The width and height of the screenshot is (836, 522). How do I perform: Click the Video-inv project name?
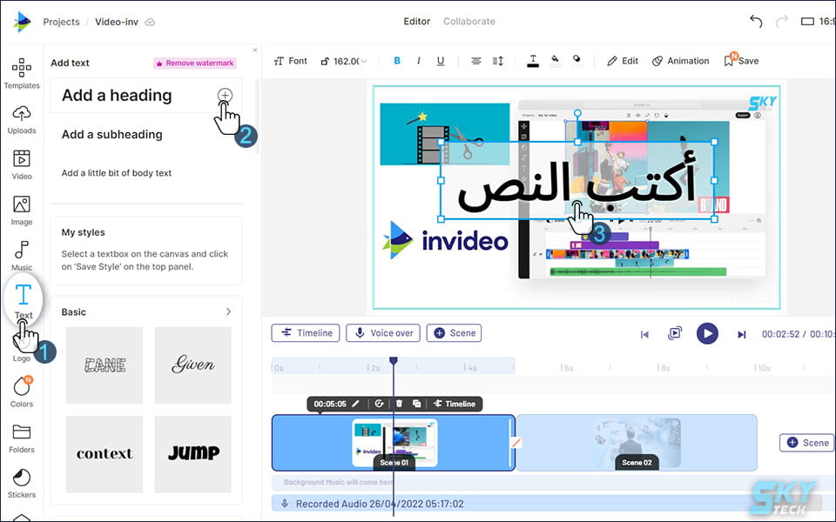[x=116, y=22]
